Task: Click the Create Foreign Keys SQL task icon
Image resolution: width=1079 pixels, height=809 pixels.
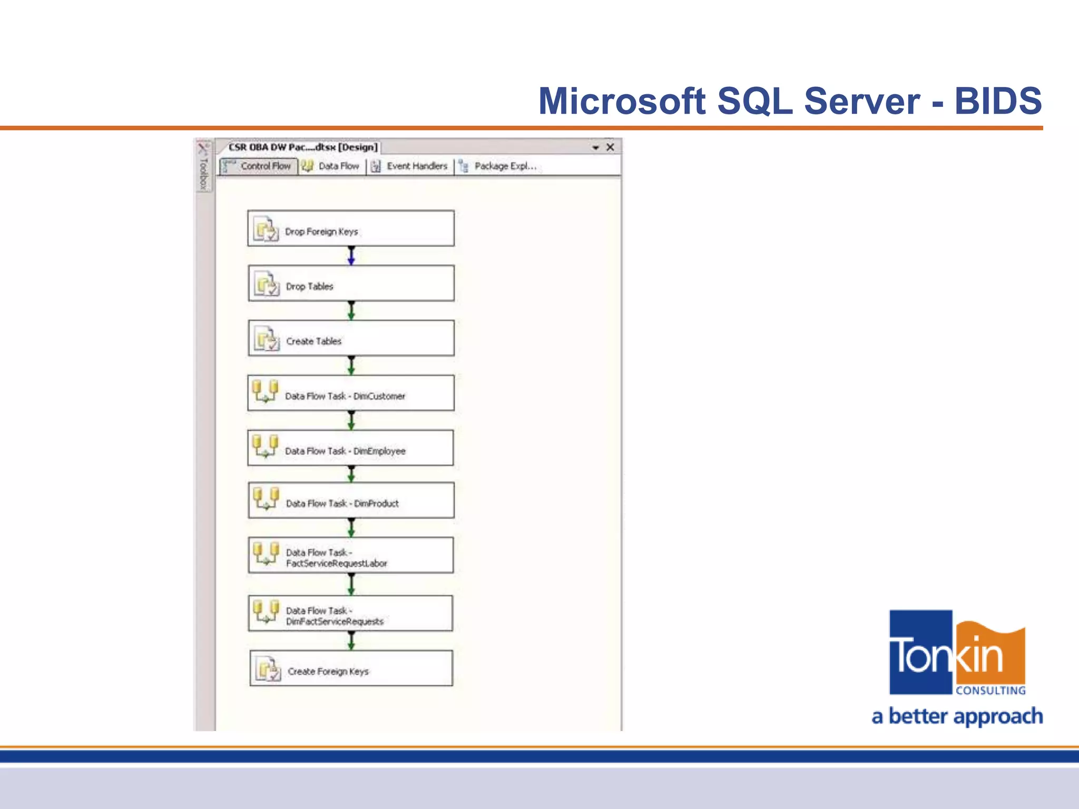Action: [268, 668]
